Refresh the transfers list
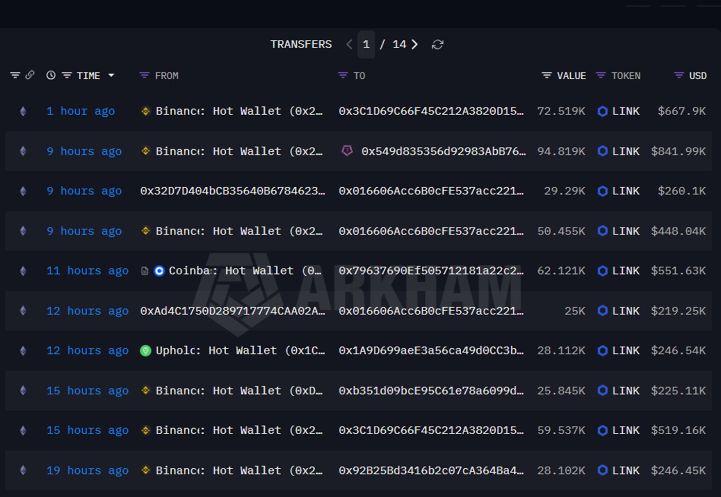The height and width of the screenshot is (497, 721). 437,45
